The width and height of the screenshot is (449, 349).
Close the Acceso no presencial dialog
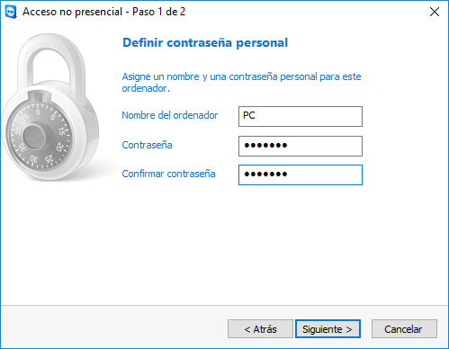tap(435, 12)
